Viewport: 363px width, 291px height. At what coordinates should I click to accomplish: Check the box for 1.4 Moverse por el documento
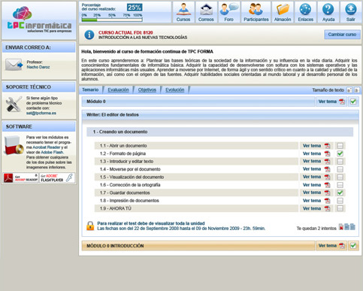point(340,169)
